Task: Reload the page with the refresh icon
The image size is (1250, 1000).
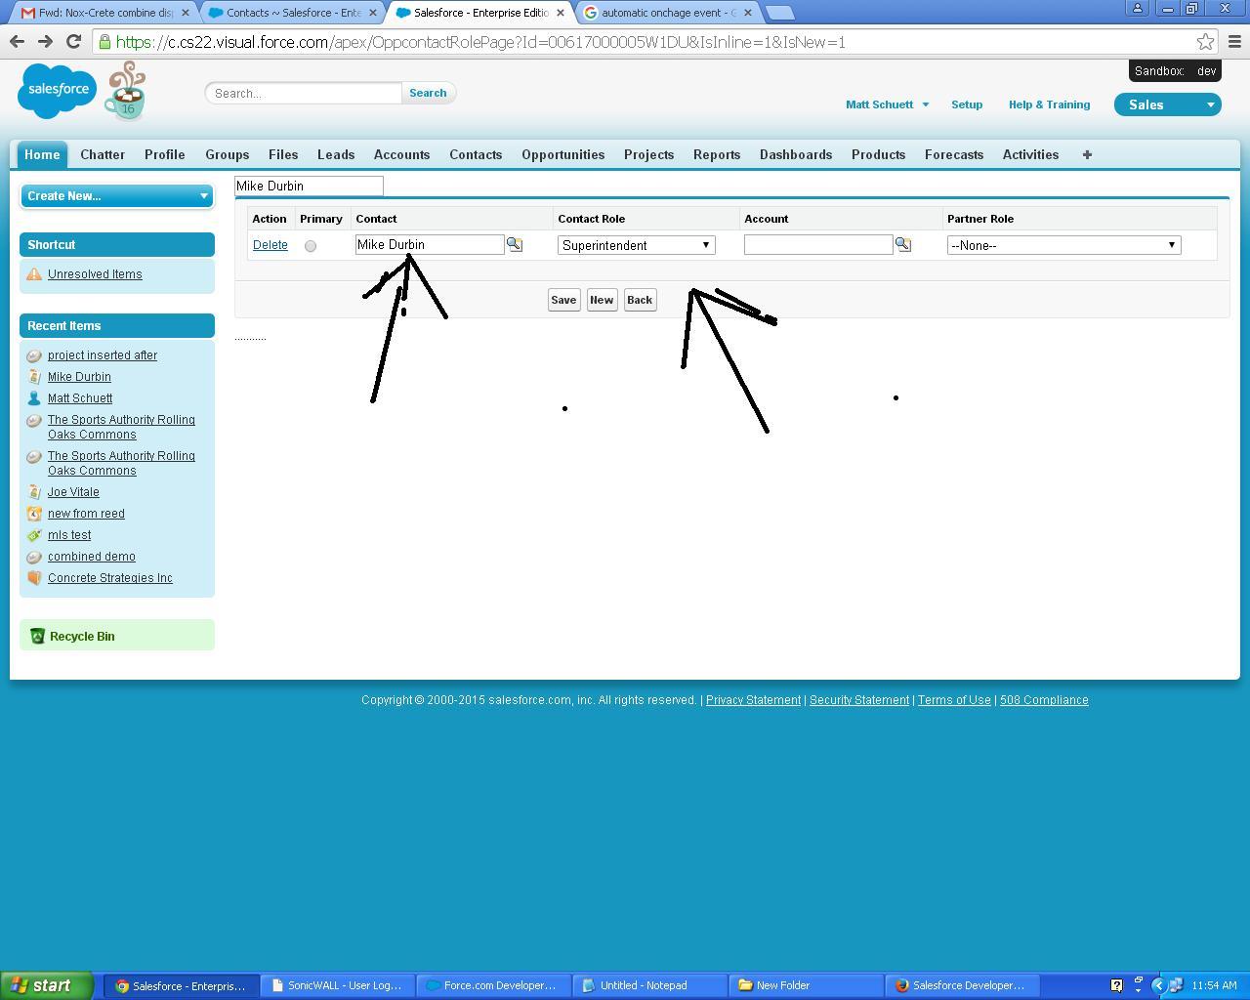Action: pos(73,41)
